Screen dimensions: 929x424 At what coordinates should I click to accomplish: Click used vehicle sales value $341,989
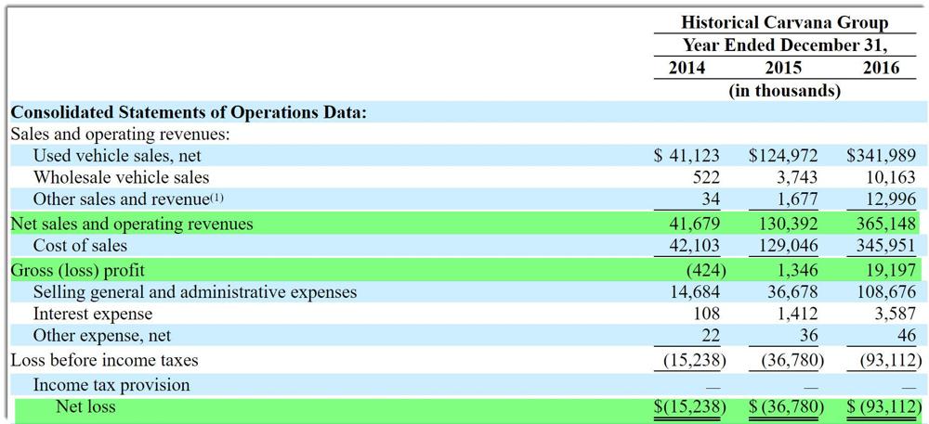click(x=881, y=156)
